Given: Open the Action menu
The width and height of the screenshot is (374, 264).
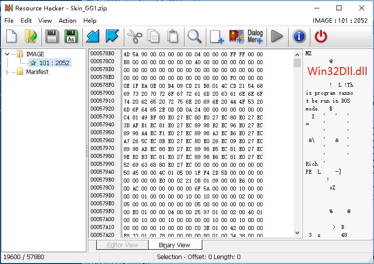Looking at the screenshot, I should pyautogui.click(x=68, y=21).
